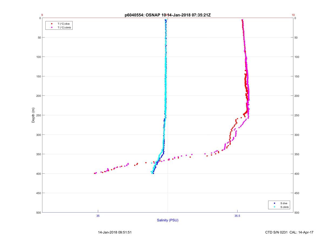Click the 50 tick on right depth axis
324x239 pixels.
[x=296, y=38]
